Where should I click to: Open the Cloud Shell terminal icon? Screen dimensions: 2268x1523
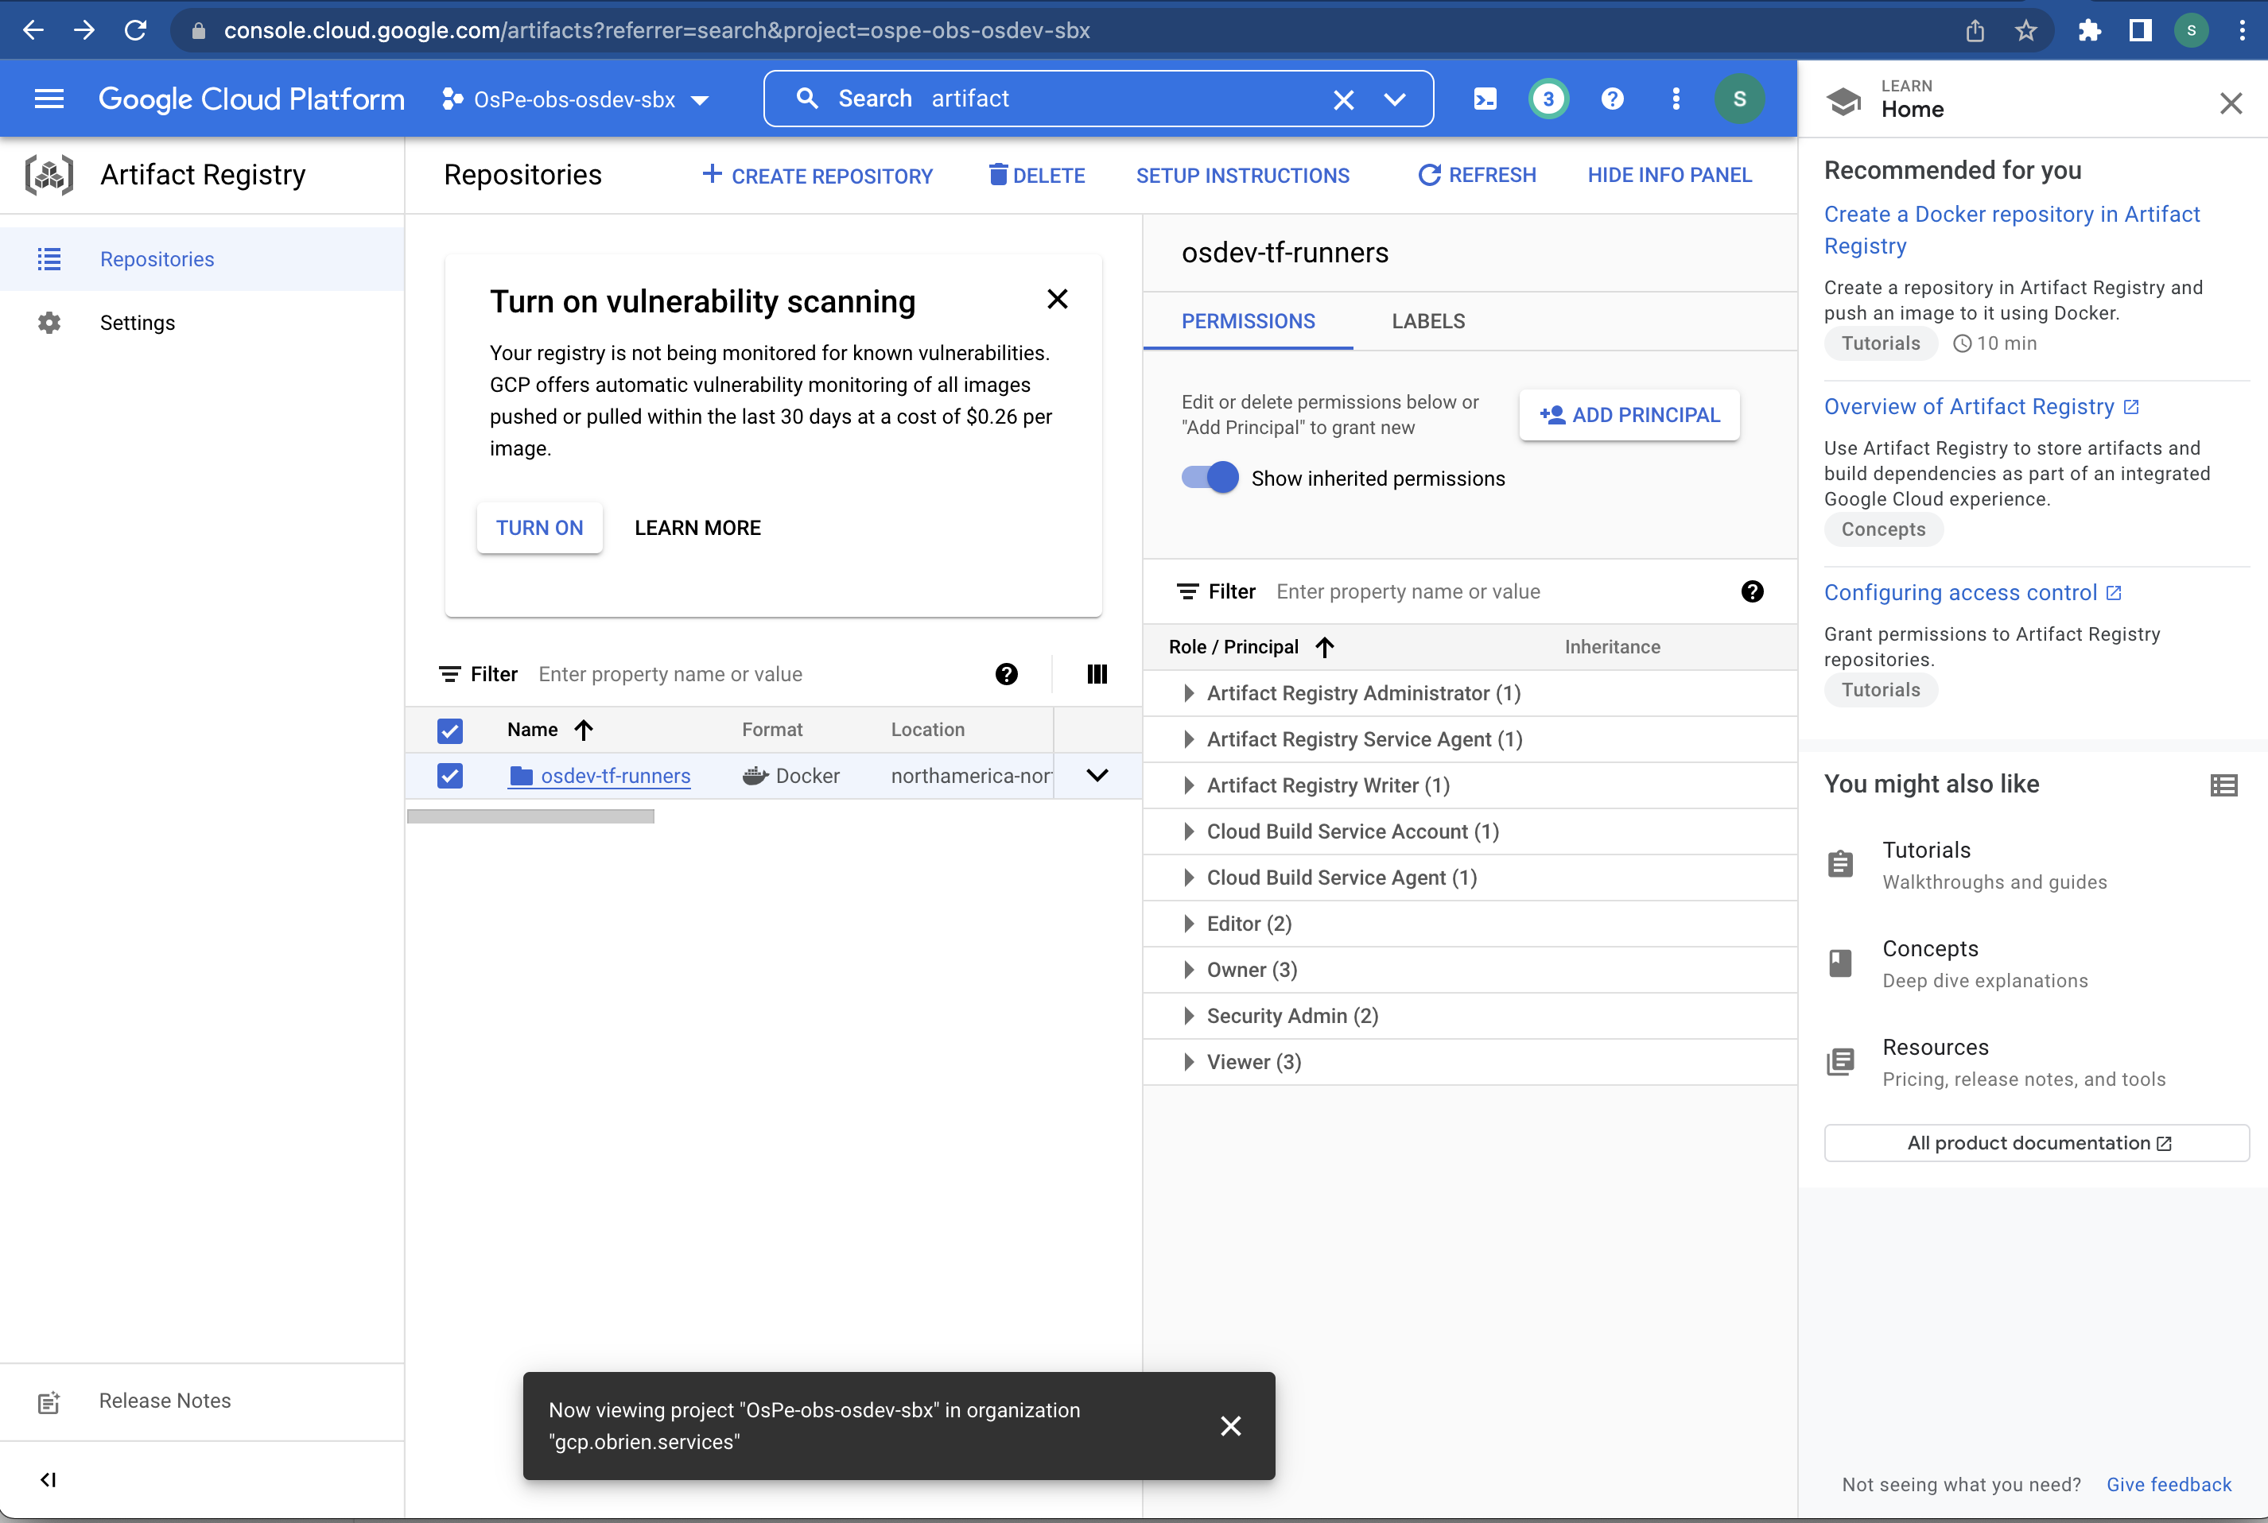[1485, 98]
